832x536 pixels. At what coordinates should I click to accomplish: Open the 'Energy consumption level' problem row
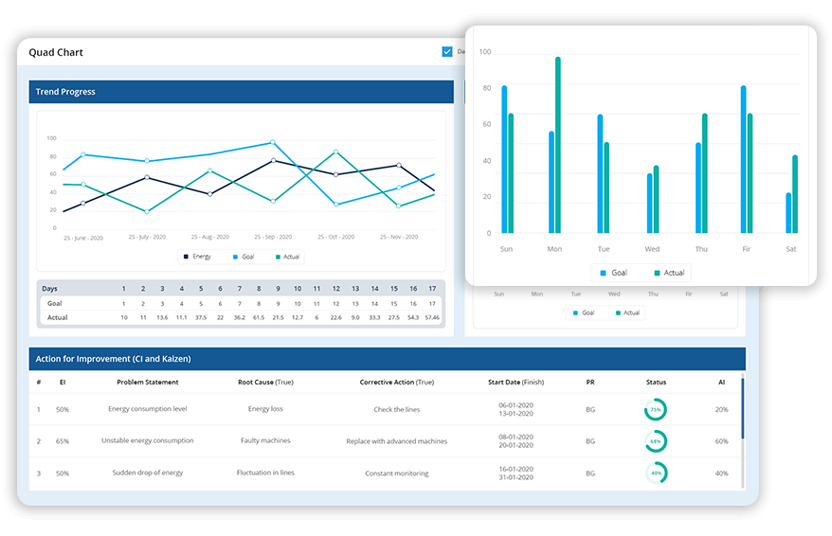click(147, 409)
